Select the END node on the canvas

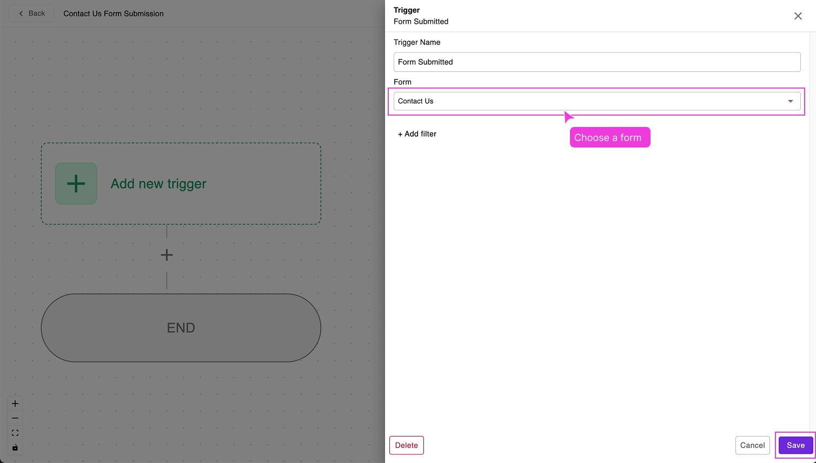[x=181, y=327]
